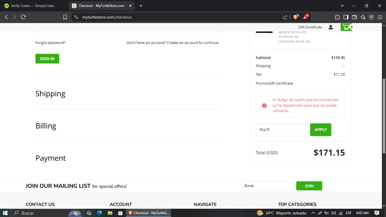Click the ACCOUNT footer heading

(x=121, y=204)
